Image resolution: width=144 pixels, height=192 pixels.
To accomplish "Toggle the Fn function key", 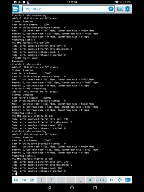I will pos(111,180).
